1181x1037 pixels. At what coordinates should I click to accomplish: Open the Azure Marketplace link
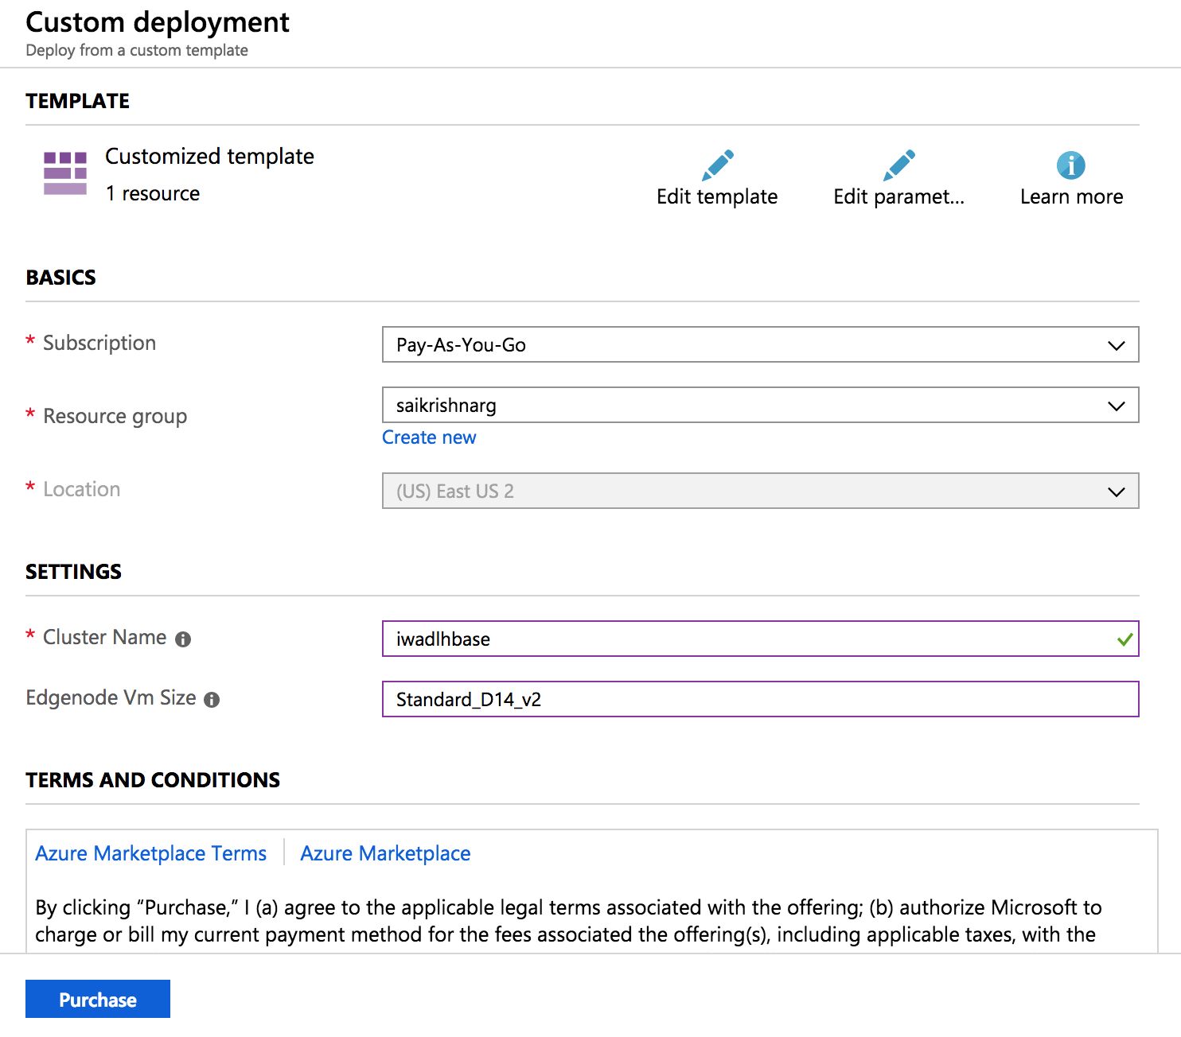click(x=385, y=853)
